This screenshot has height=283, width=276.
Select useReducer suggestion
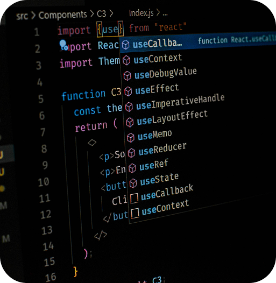point(162,149)
